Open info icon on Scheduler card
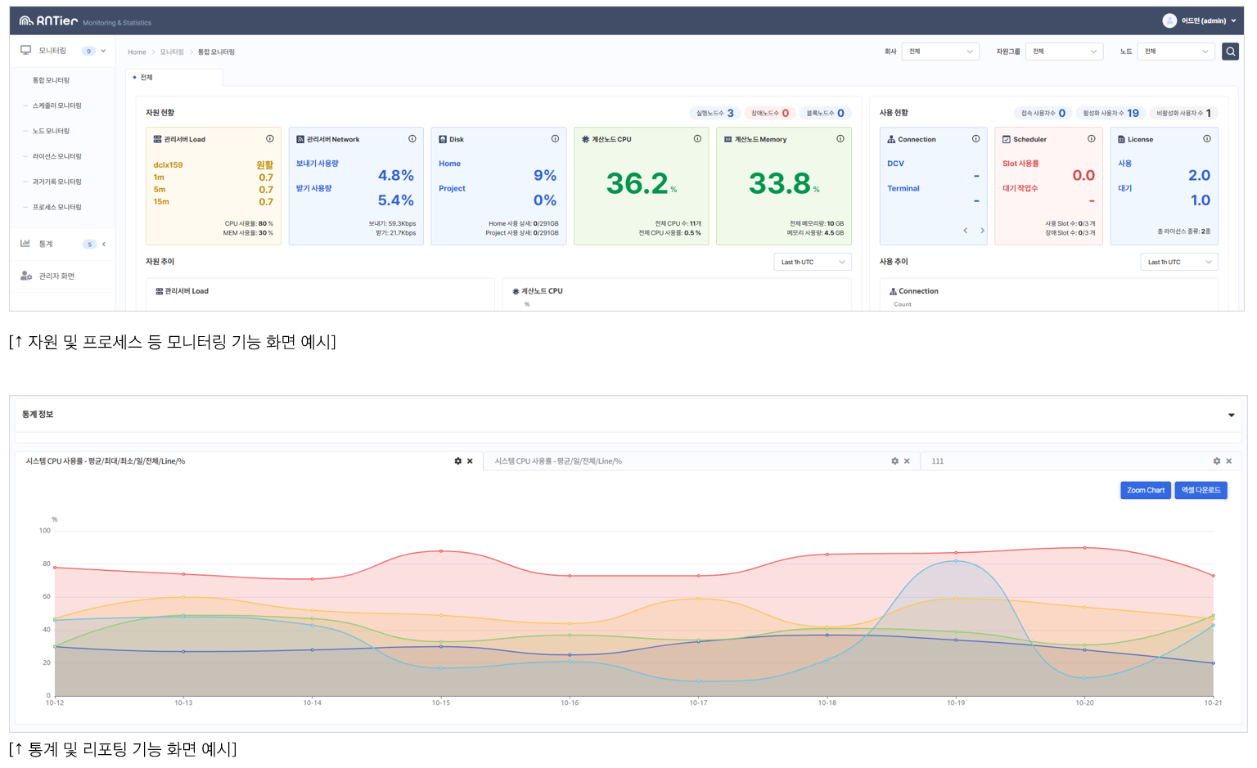The image size is (1257, 768). (x=1092, y=139)
